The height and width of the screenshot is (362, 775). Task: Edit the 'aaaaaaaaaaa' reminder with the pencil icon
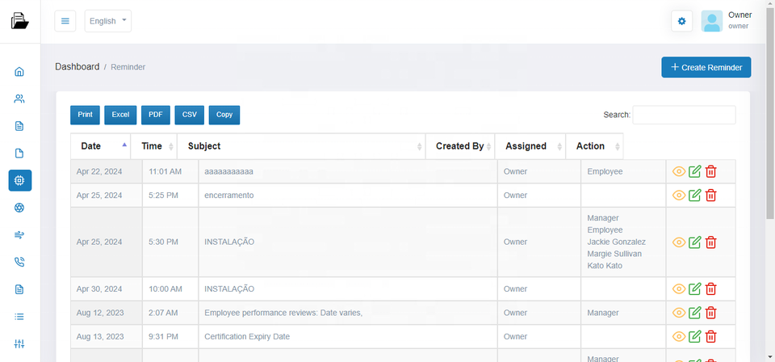pyautogui.click(x=694, y=171)
